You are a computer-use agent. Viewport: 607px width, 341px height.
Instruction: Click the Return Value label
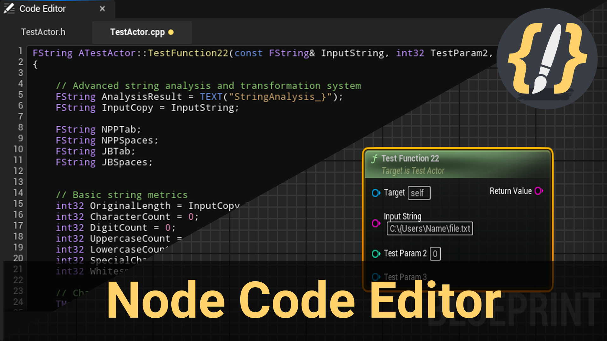coord(511,191)
